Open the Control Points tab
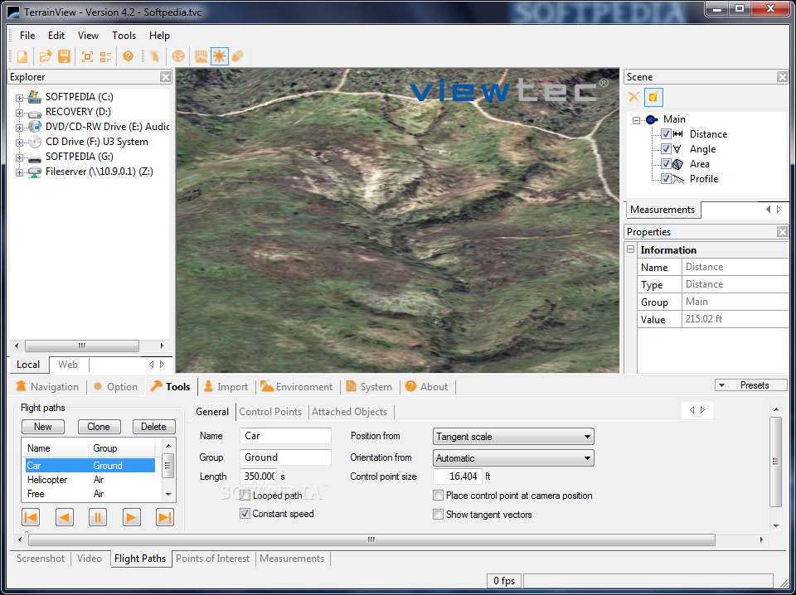The image size is (796, 595). (270, 412)
